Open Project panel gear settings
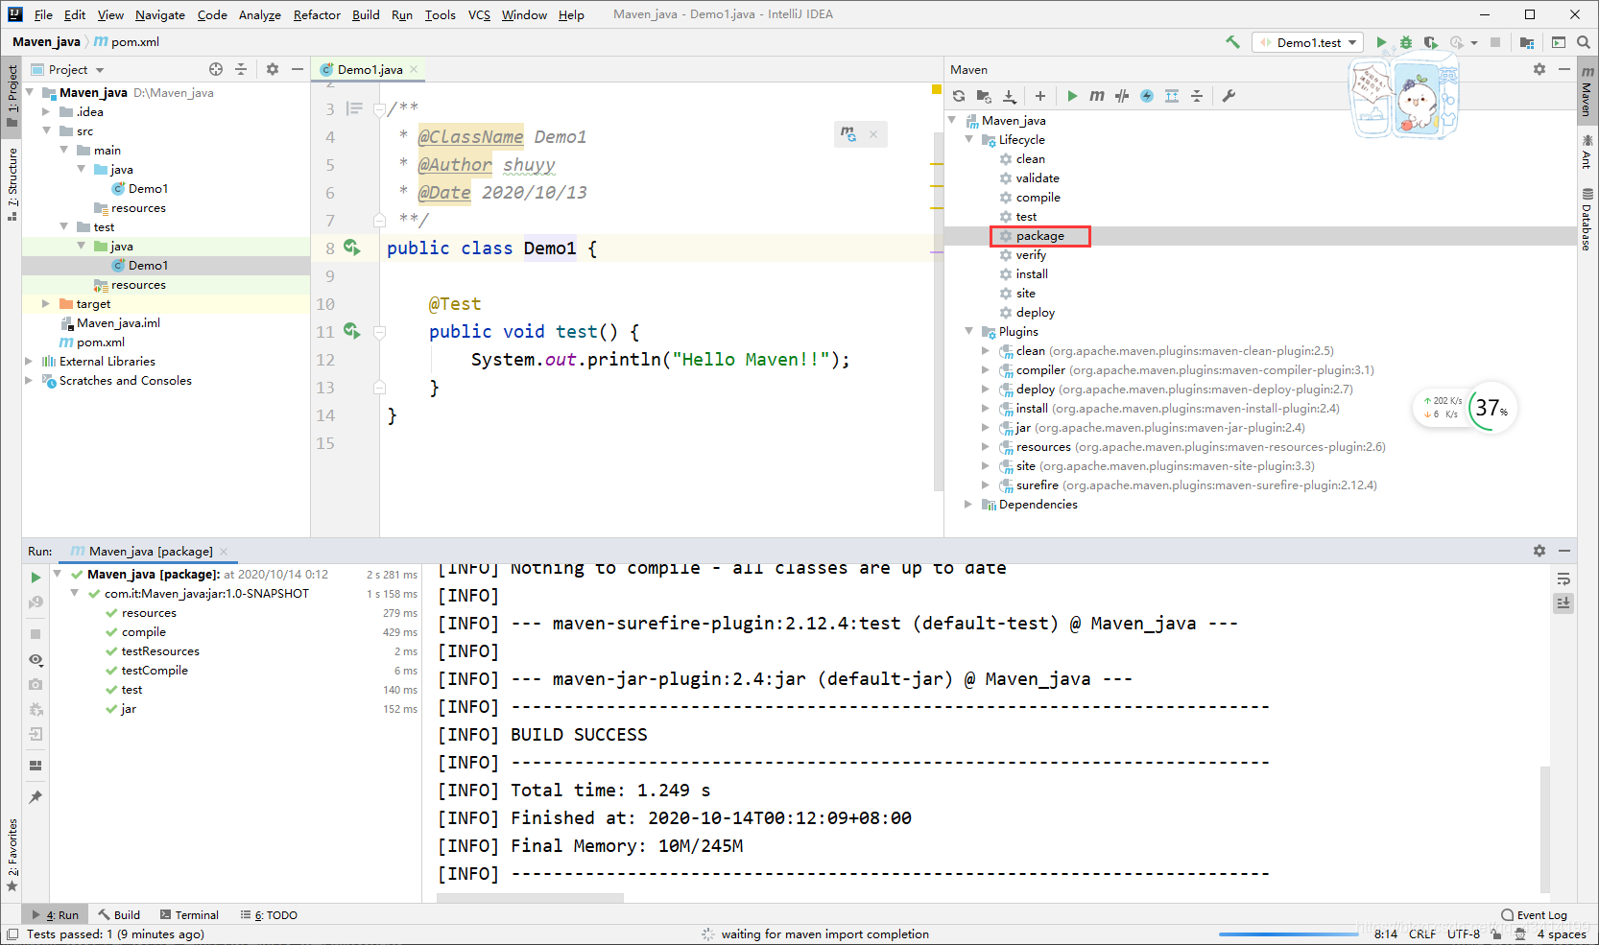This screenshot has width=1599, height=945. tap(273, 69)
